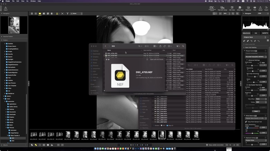Collapse the Advanced Settings section
The width and height of the screenshot is (270, 151).
[x=246, y=60]
